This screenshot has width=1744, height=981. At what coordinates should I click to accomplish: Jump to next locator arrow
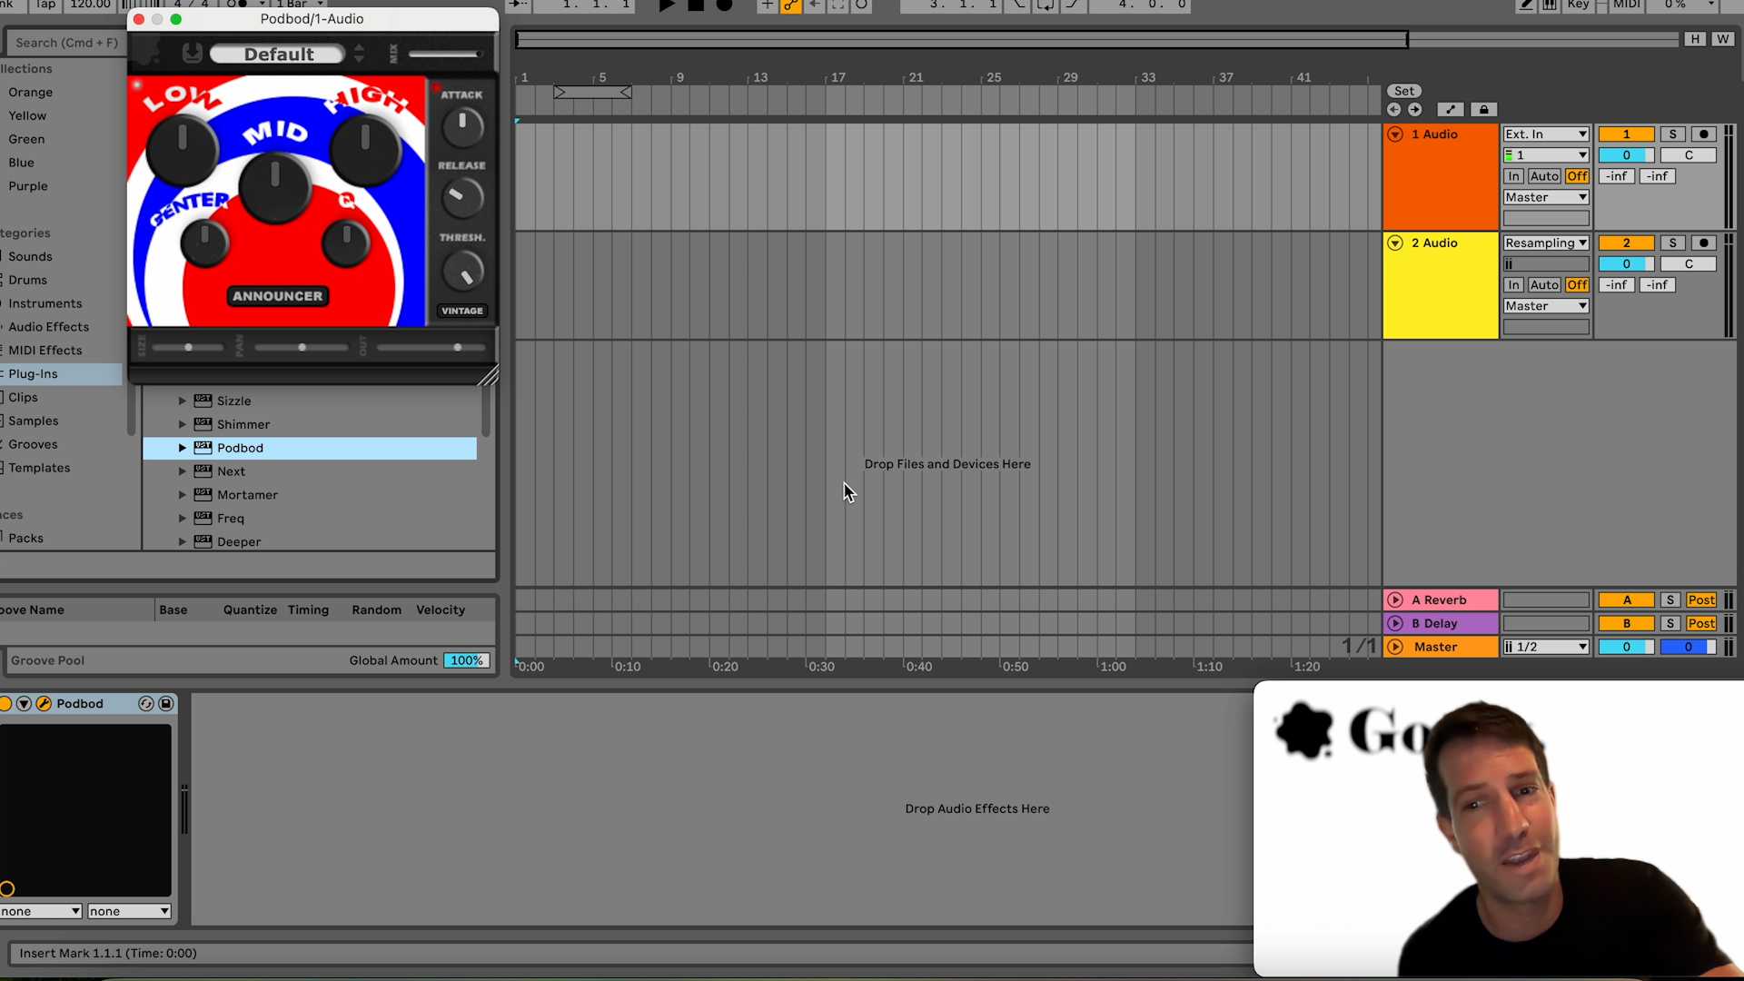pyautogui.click(x=1415, y=110)
